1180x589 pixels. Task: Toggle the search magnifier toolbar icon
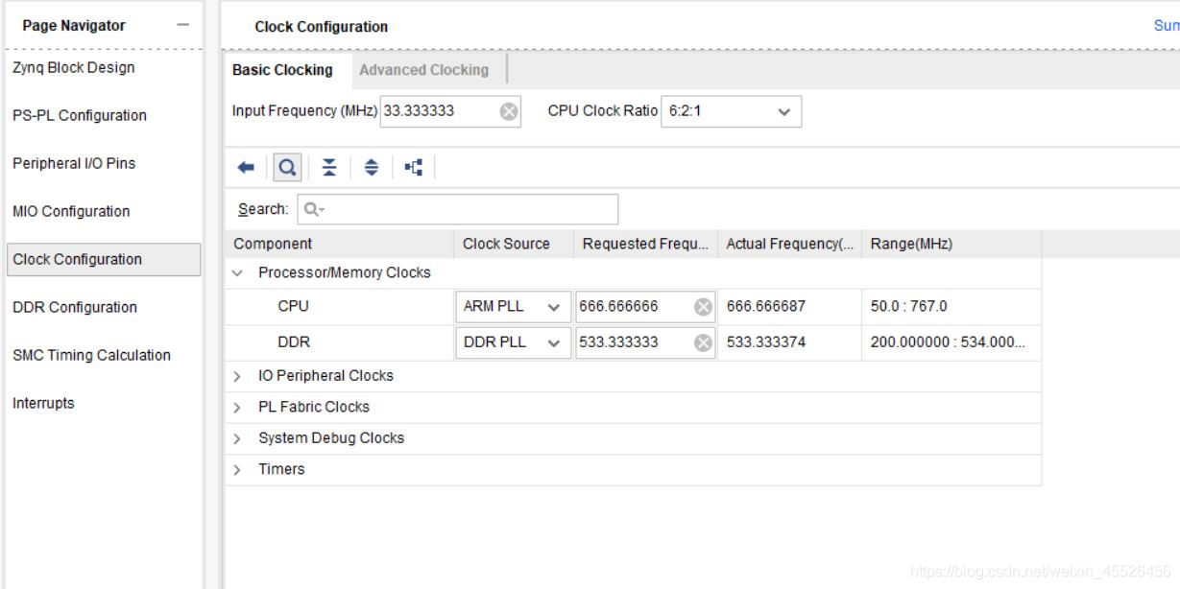tap(286, 168)
